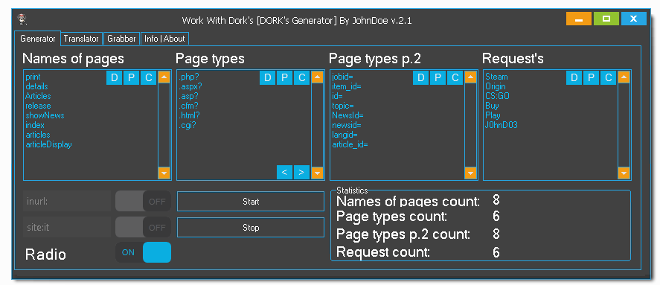The width and height of the screenshot is (660, 285).
Task: Click the D button in Page types p.2
Action: 420,78
